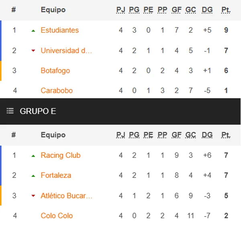Open the Universidad d… team link

coord(67,51)
